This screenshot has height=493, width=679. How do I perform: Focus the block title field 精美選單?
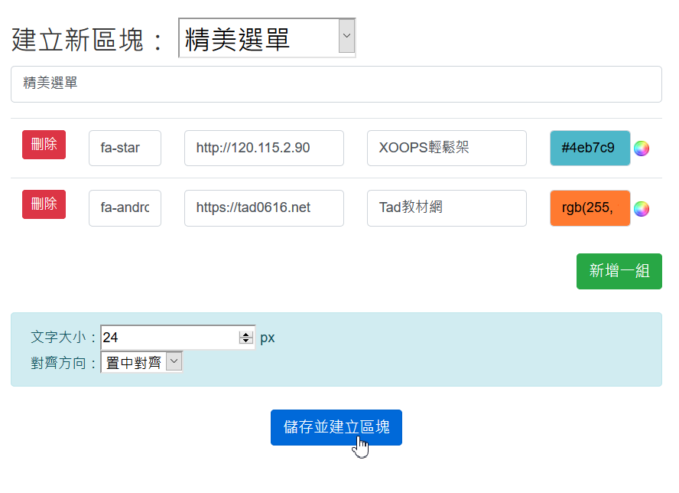(x=336, y=84)
